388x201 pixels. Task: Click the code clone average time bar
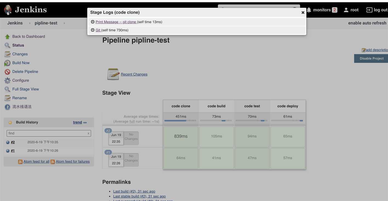coord(180,121)
